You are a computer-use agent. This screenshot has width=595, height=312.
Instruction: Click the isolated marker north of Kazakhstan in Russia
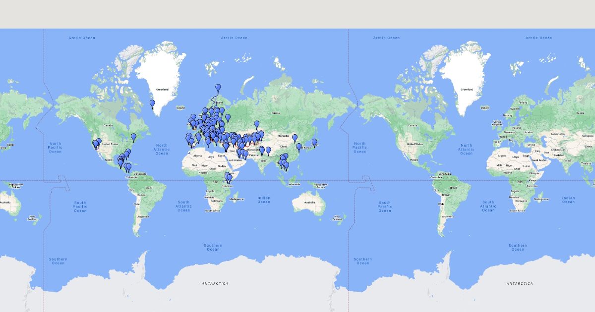coord(256,125)
